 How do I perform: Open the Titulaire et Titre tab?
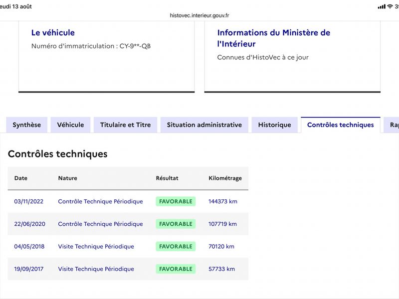[x=126, y=125]
